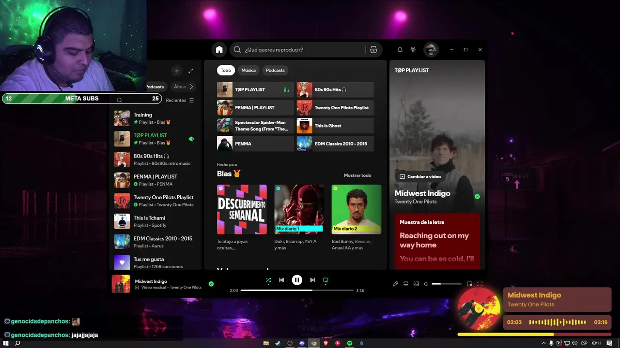This screenshot has width=620, height=348.
Task: Open friend activity icon
Action: pyautogui.click(x=413, y=50)
